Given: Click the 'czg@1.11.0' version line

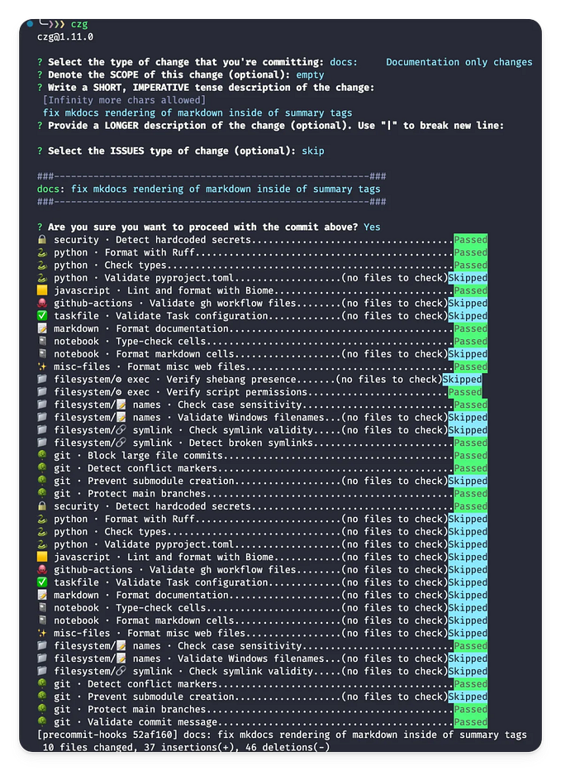Looking at the screenshot, I should (x=64, y=37).
